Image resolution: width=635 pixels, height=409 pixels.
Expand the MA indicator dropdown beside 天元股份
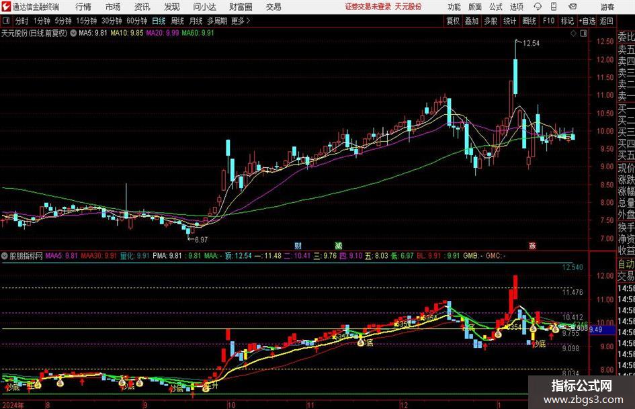coord(73,33)
